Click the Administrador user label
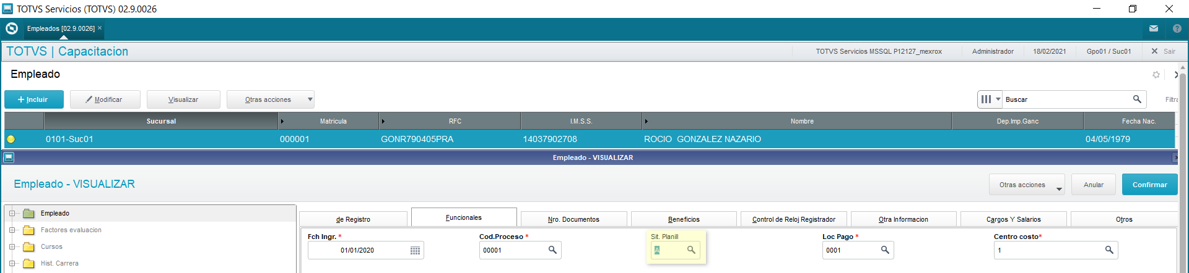 tap(993, 51)
